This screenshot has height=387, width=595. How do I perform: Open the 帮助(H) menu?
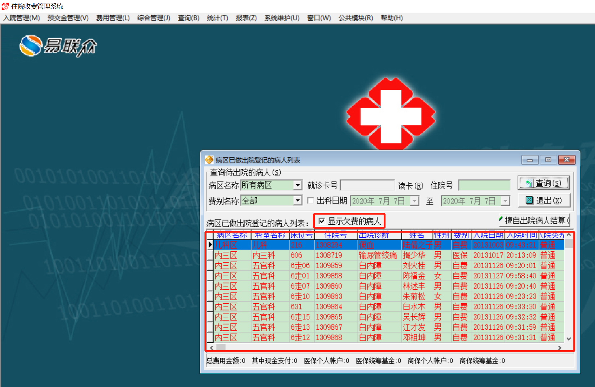tap(392, 18)
